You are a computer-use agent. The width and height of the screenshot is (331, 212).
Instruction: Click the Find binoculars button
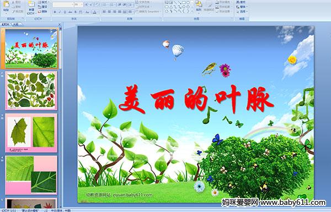click(x=241, y=2)
